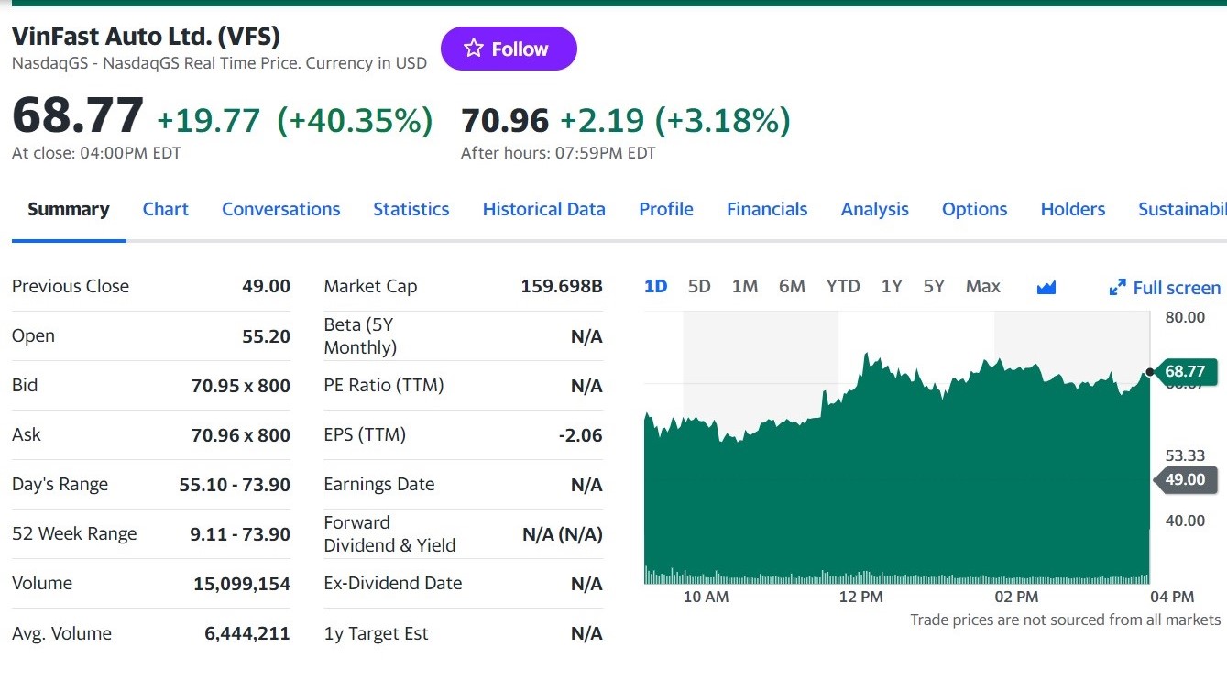Click the EPS (TTM) value -2.06
Screen dimensions: 1227x691
click(x=581, y=435)
